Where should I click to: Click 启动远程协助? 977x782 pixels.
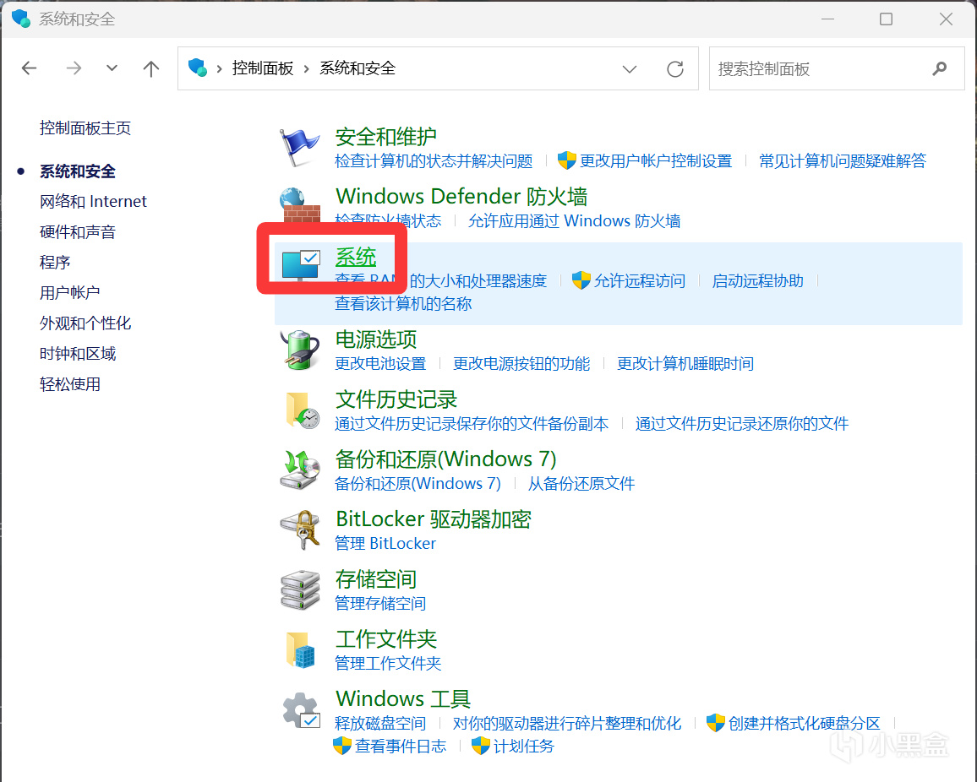coord(757,281)
